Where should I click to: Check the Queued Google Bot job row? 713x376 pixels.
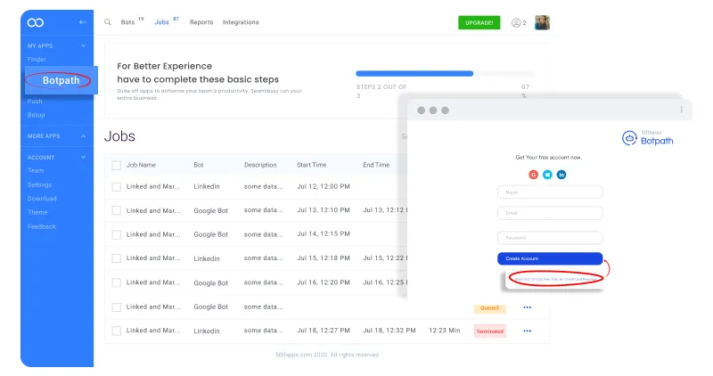[x=117, y=307]
